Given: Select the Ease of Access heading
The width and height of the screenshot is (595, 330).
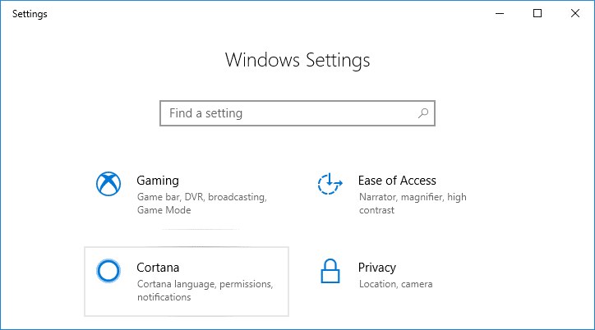Looking at the screenshot, I should [x=397, y=181].
